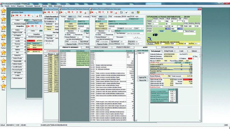The height and width of the screenshot is (129, 230).
Task: Select Preventivata radio in front Gestione window
Action: (x=105, y=35)
